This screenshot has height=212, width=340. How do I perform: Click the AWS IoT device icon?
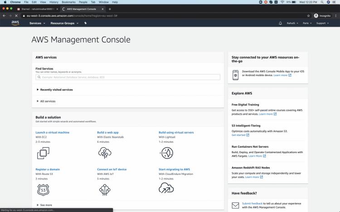(x=104, y=189)
